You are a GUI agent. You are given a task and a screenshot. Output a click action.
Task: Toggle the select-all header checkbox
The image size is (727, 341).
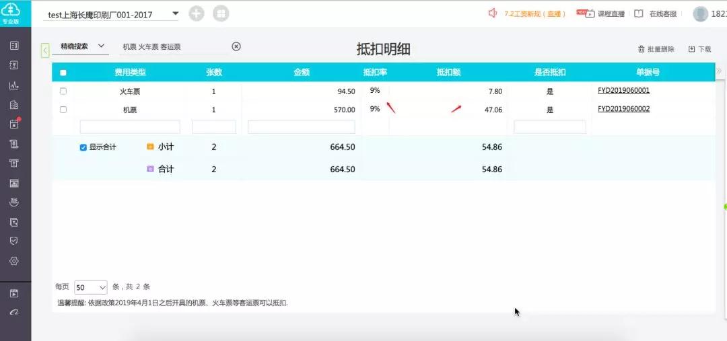click(x=63, y=72)
